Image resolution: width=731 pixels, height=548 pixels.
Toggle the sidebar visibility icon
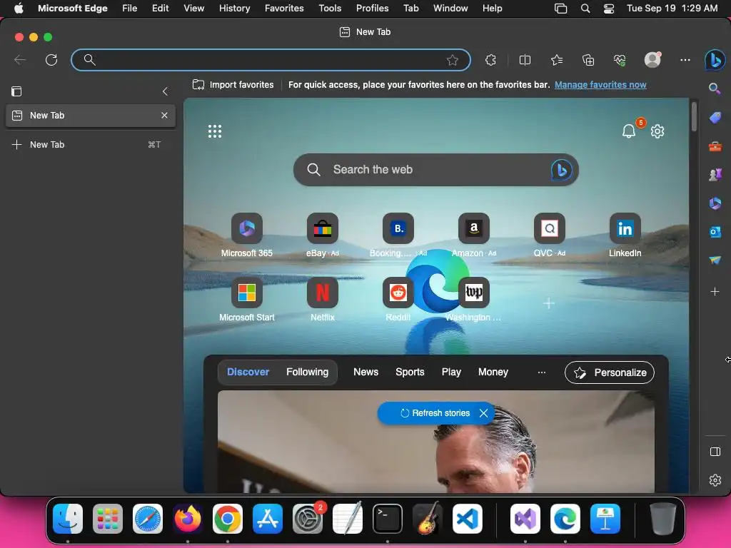[715, 452]
